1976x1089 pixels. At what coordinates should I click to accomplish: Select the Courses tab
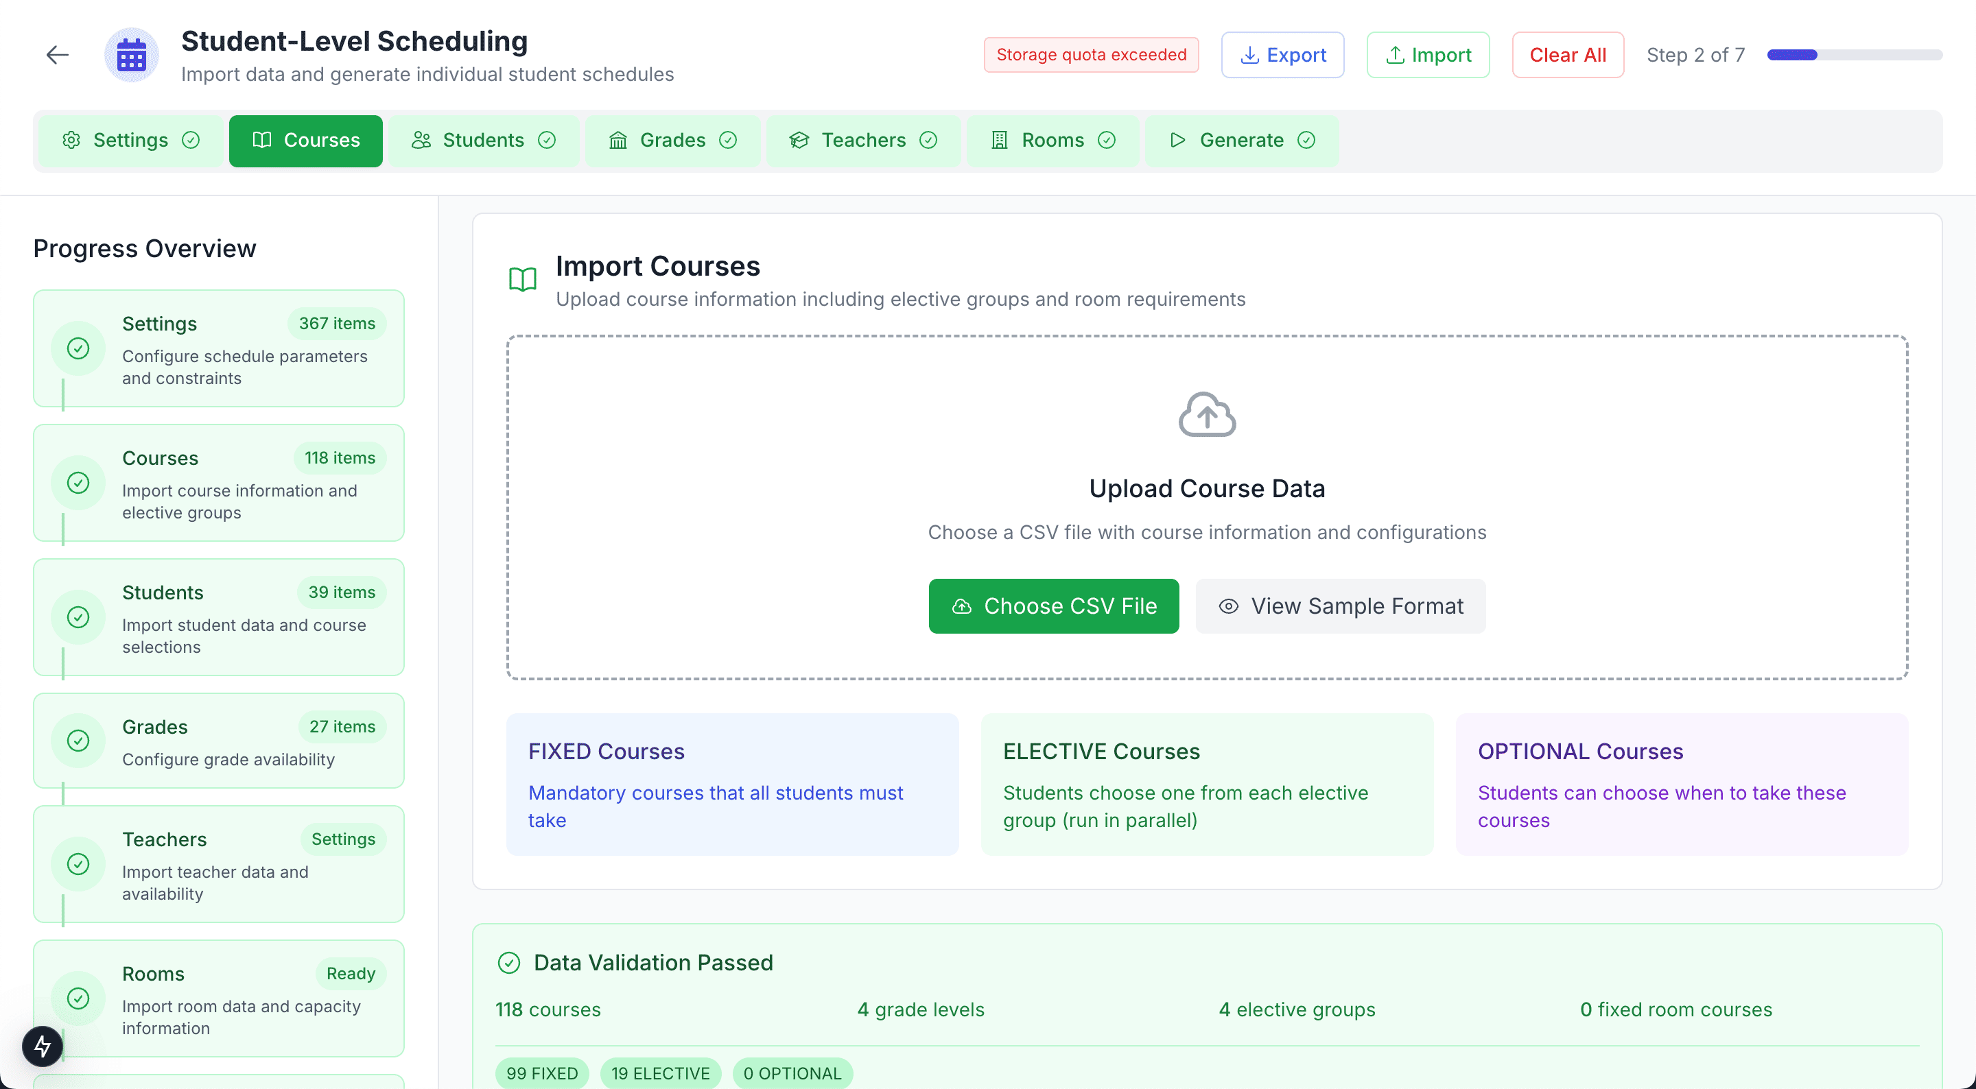305,141
